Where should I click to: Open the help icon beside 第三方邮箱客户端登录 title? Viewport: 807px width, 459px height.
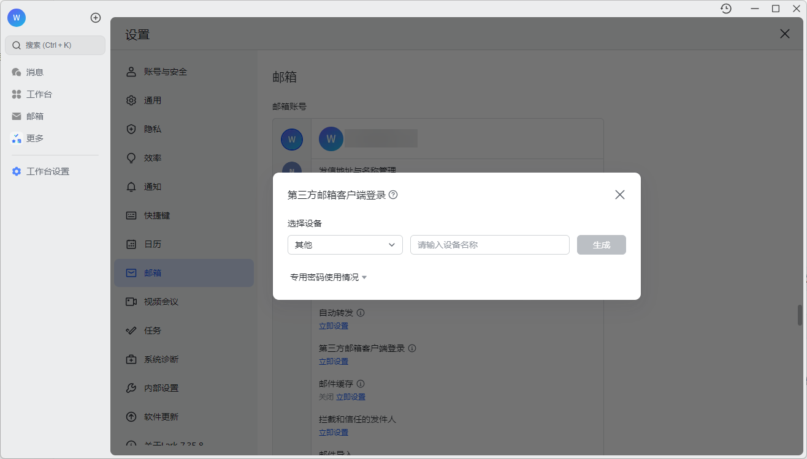393,195
